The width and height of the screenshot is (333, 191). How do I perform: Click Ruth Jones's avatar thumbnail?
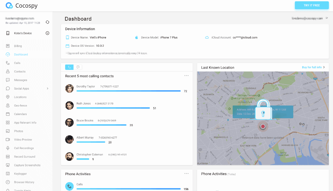[69, 106]
